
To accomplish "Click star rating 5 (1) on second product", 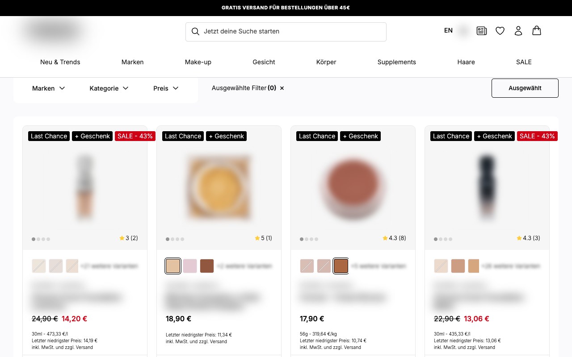I will [x=263, y=238].
